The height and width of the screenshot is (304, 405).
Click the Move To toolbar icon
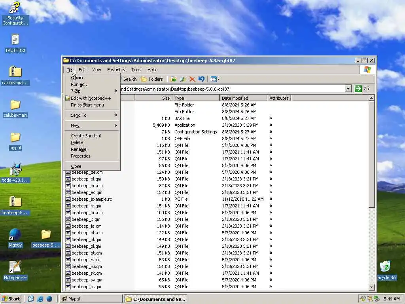click(x=173, y=79)
